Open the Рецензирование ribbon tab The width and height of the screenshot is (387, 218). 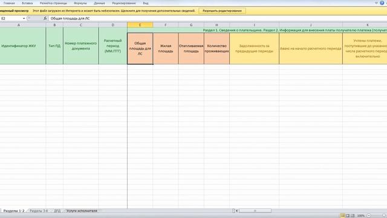(x=123, y=3)
